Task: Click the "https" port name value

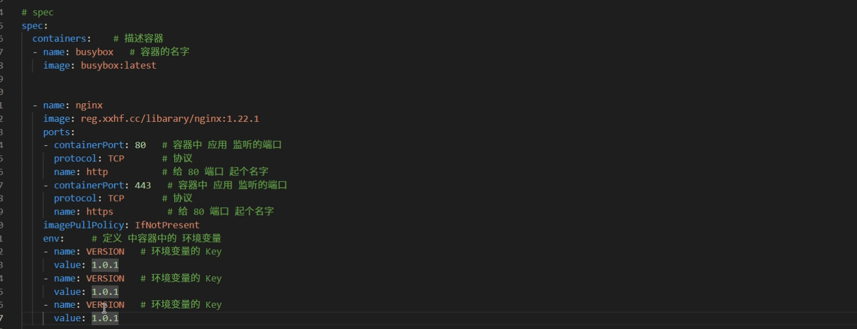Action: (100, 212)
